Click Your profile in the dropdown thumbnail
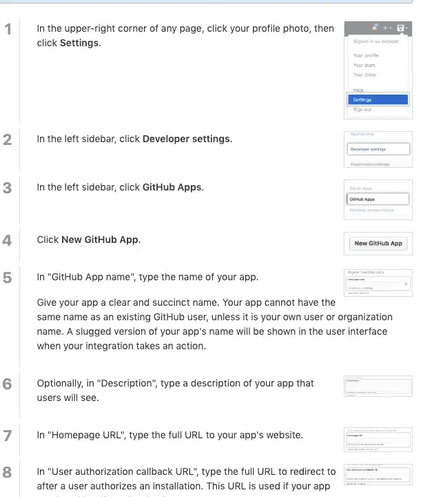 (x=366, y=55)
